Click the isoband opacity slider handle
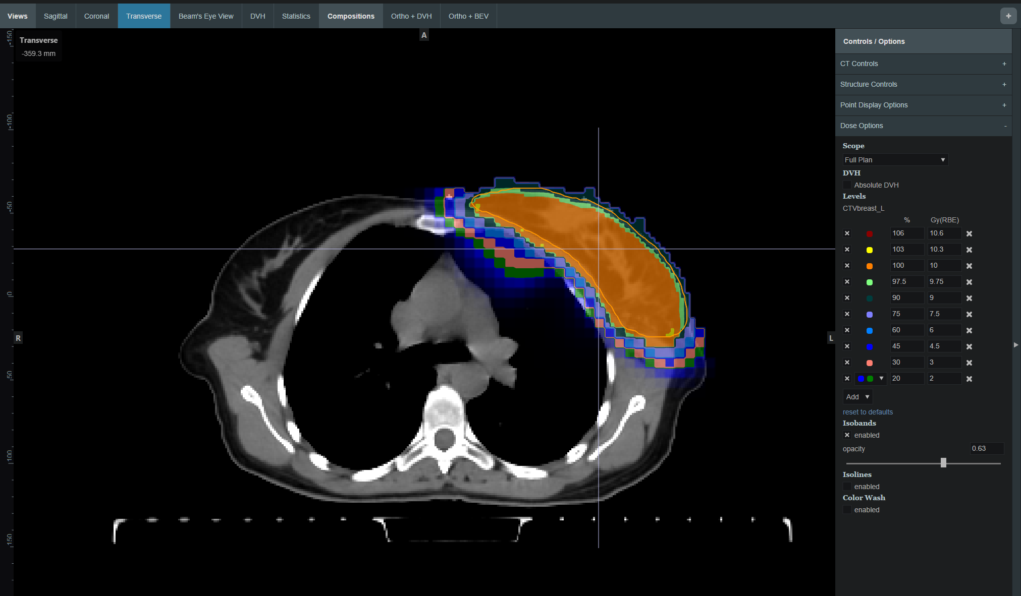Image resolution: width=1021 pixels, height=596 pixels. pos(943,463)
